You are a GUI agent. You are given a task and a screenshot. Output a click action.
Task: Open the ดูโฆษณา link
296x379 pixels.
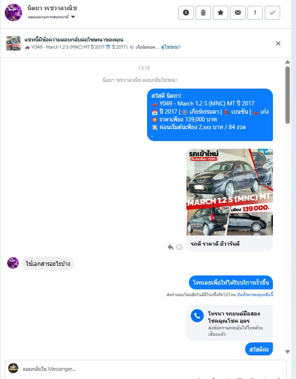pos(171,47)
